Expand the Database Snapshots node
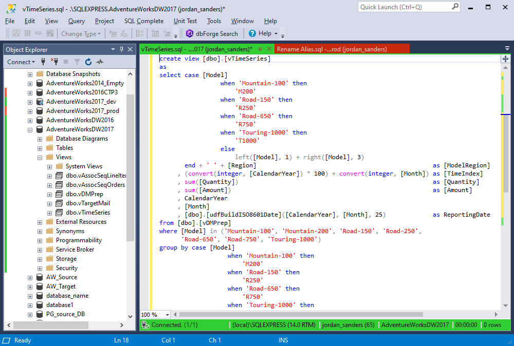This screenshot has width=514, height=346. pyautogui.click(x=30, y=74)
